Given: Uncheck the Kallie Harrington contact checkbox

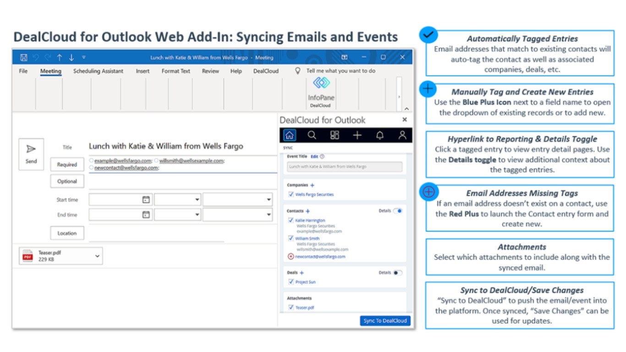Looking at the screenshot, I should pyautogui.click(x=291, y=220).
